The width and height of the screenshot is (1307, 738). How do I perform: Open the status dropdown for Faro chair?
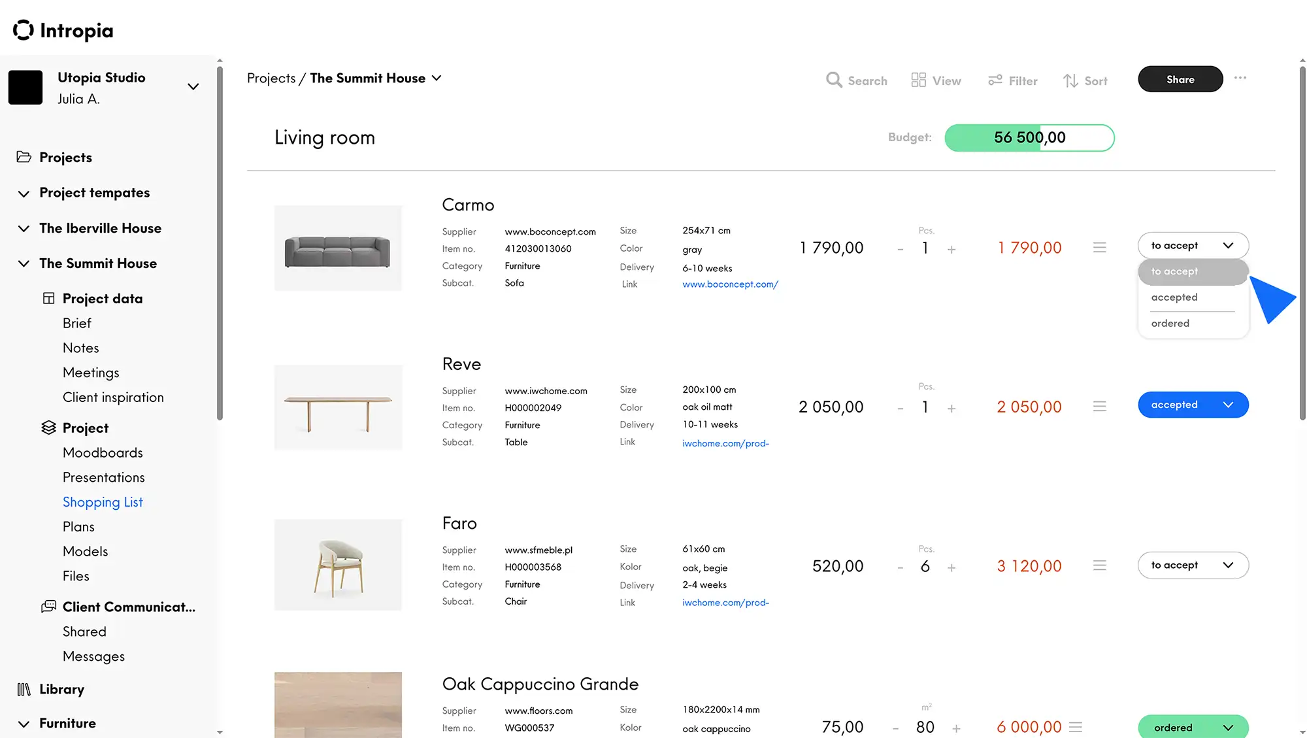pos(1193,565)
